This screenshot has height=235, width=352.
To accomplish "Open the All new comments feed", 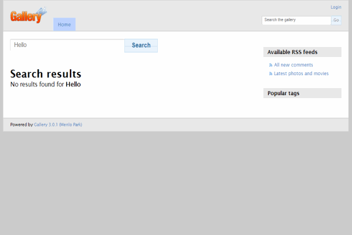I will pyautogui.click(x=293, y=65).
